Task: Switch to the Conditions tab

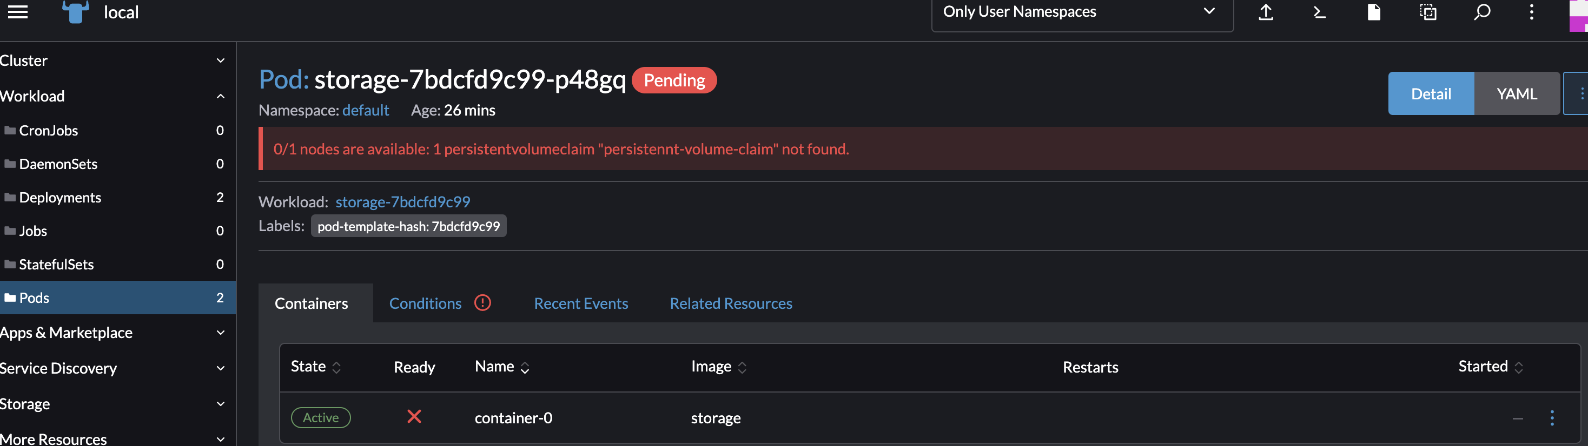Action: coord(425,303)
